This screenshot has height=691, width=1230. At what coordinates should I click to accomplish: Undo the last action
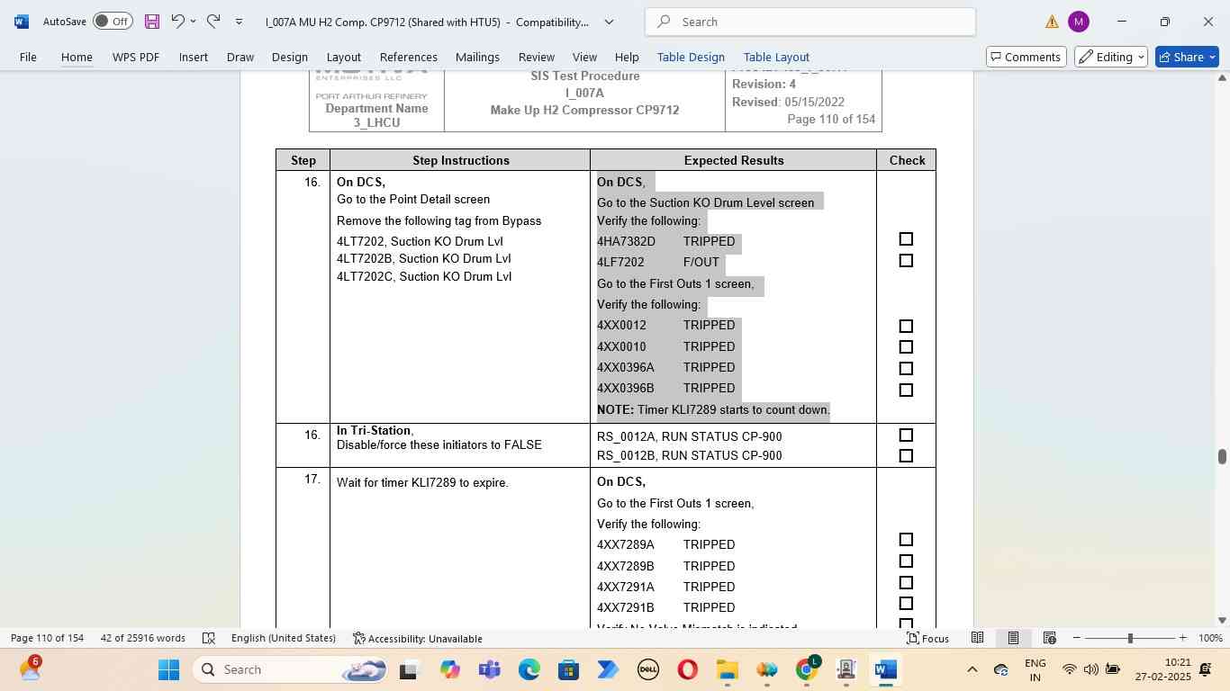(x=177, y=21)
